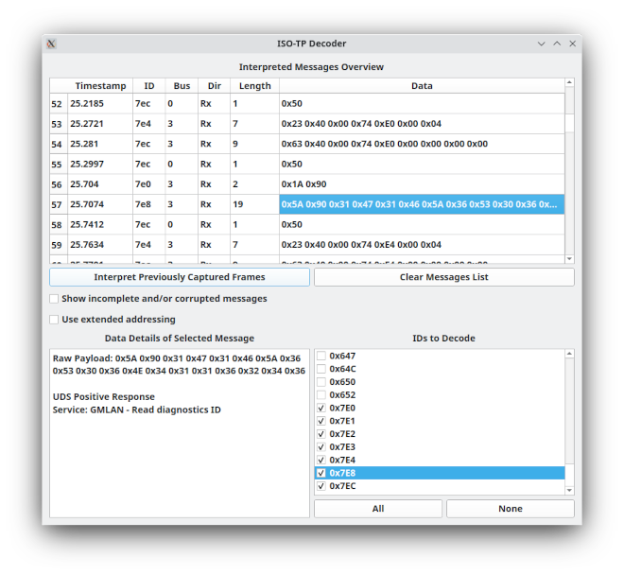Close the ISO-TP Decoder window
This screenshot has width=624, height=575.
[x=572, y=44]
